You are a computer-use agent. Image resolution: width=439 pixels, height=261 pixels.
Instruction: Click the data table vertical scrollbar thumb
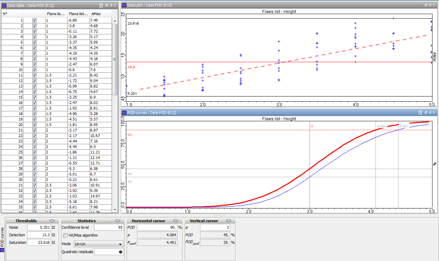[x=115, y=59]
